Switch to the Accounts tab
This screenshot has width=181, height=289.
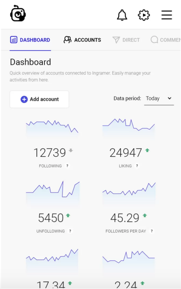coord(82,40)
